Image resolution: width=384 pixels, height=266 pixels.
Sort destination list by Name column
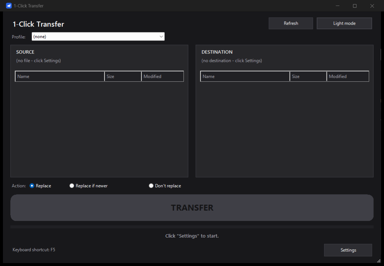(x=245, y=76)
